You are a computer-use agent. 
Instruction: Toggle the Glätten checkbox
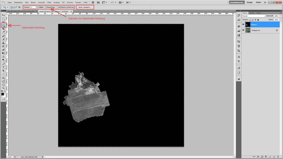click(38, 7)
